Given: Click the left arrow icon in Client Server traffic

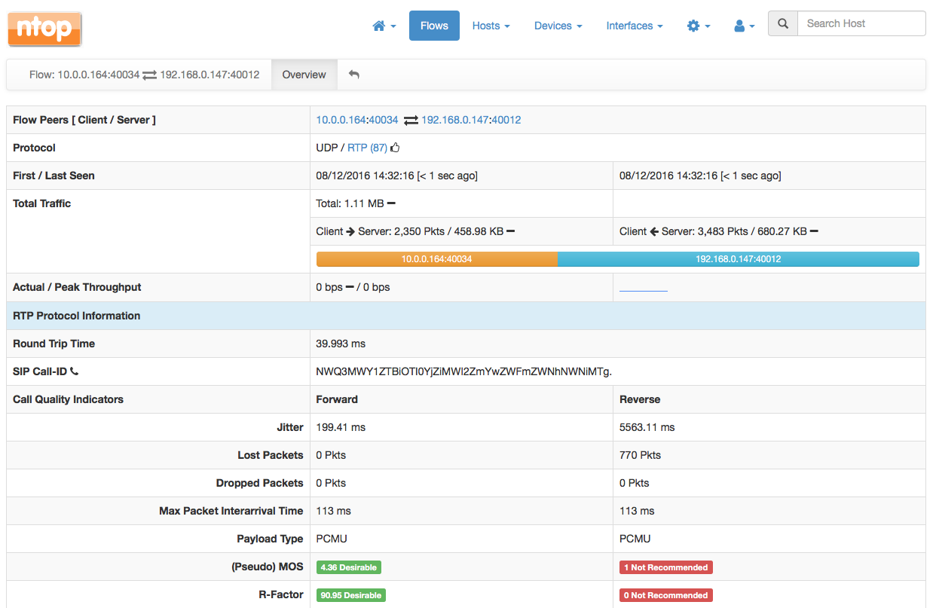Looking at the screenshot, I should [654, 231].
